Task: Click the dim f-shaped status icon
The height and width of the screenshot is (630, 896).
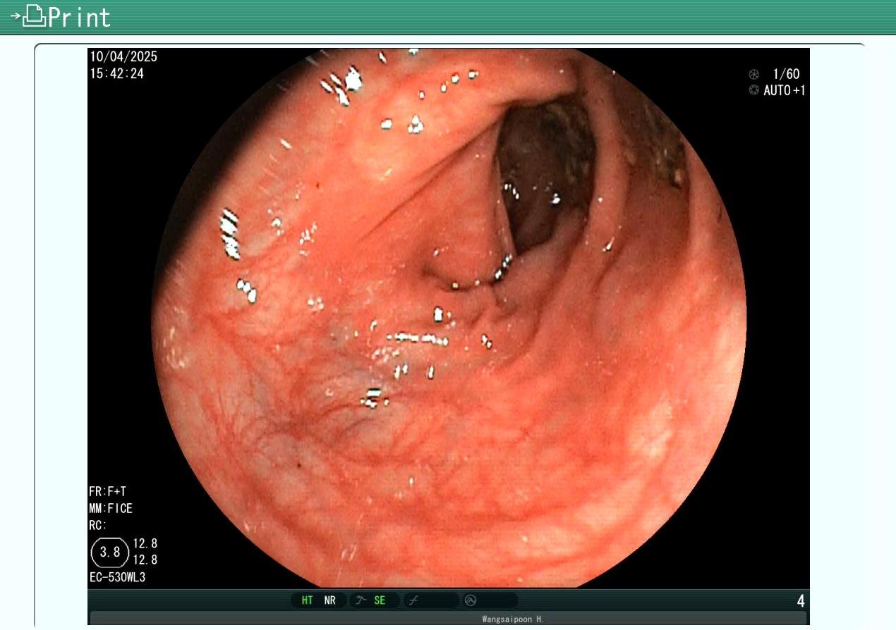Action: pyautogui.click(x=413, y=600)
